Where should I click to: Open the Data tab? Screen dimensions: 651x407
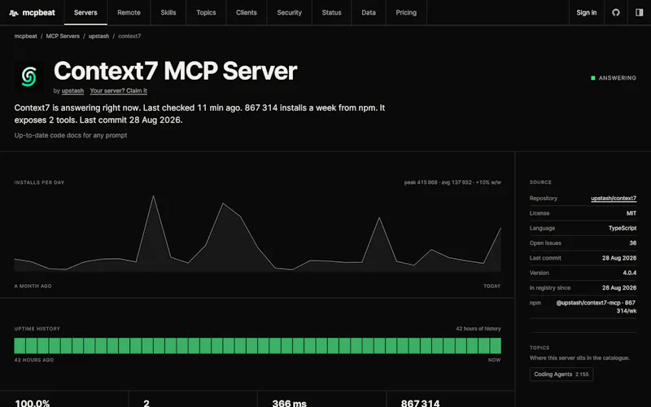click(369, 12)
